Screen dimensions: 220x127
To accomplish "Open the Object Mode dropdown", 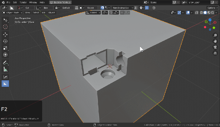I will (x=13, y=13).
